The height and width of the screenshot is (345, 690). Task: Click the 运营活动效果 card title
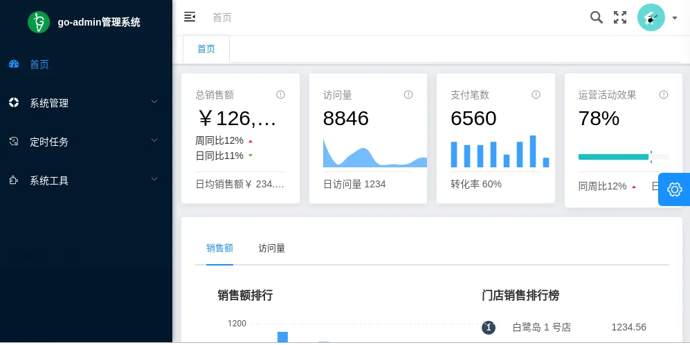tap(607, 95)
